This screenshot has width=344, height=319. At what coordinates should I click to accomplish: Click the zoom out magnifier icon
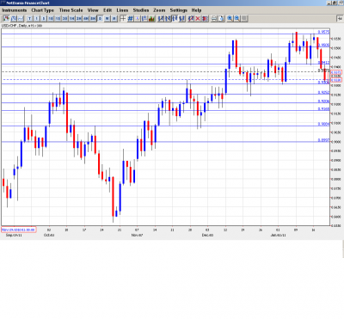point(237,19)
